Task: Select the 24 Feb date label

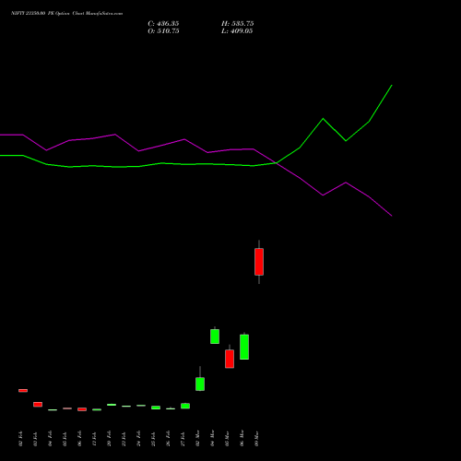Action: (138, 439)
